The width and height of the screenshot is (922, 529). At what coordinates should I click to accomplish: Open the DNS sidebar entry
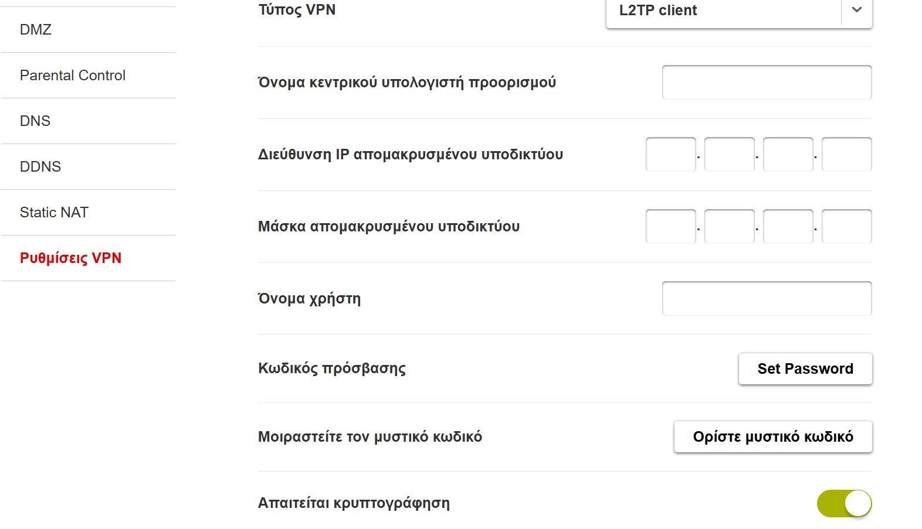(35, 121)
